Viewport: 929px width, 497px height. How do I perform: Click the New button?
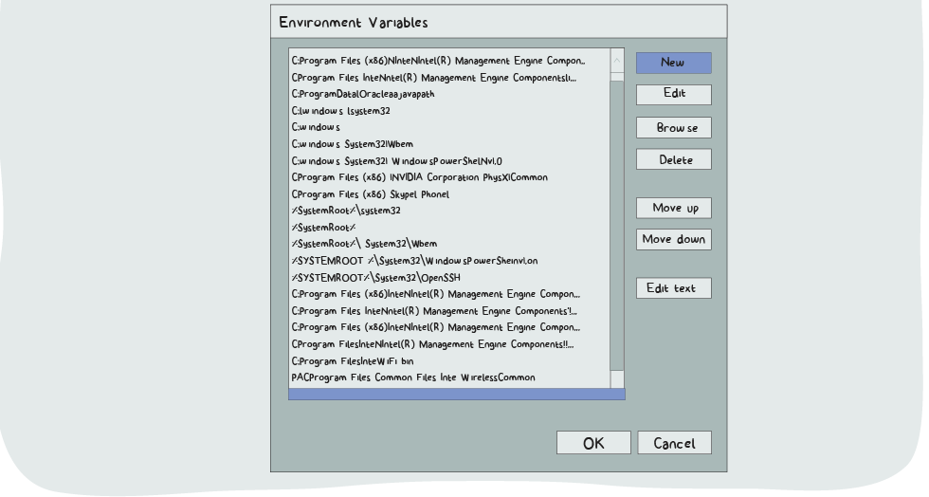point(673,63)
